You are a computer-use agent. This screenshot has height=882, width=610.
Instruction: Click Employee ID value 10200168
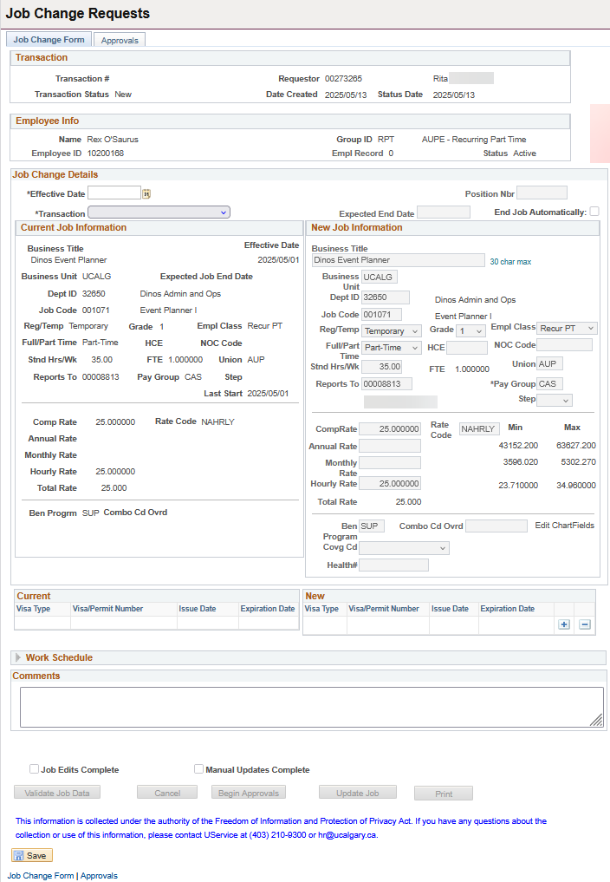tap(106, 153)
